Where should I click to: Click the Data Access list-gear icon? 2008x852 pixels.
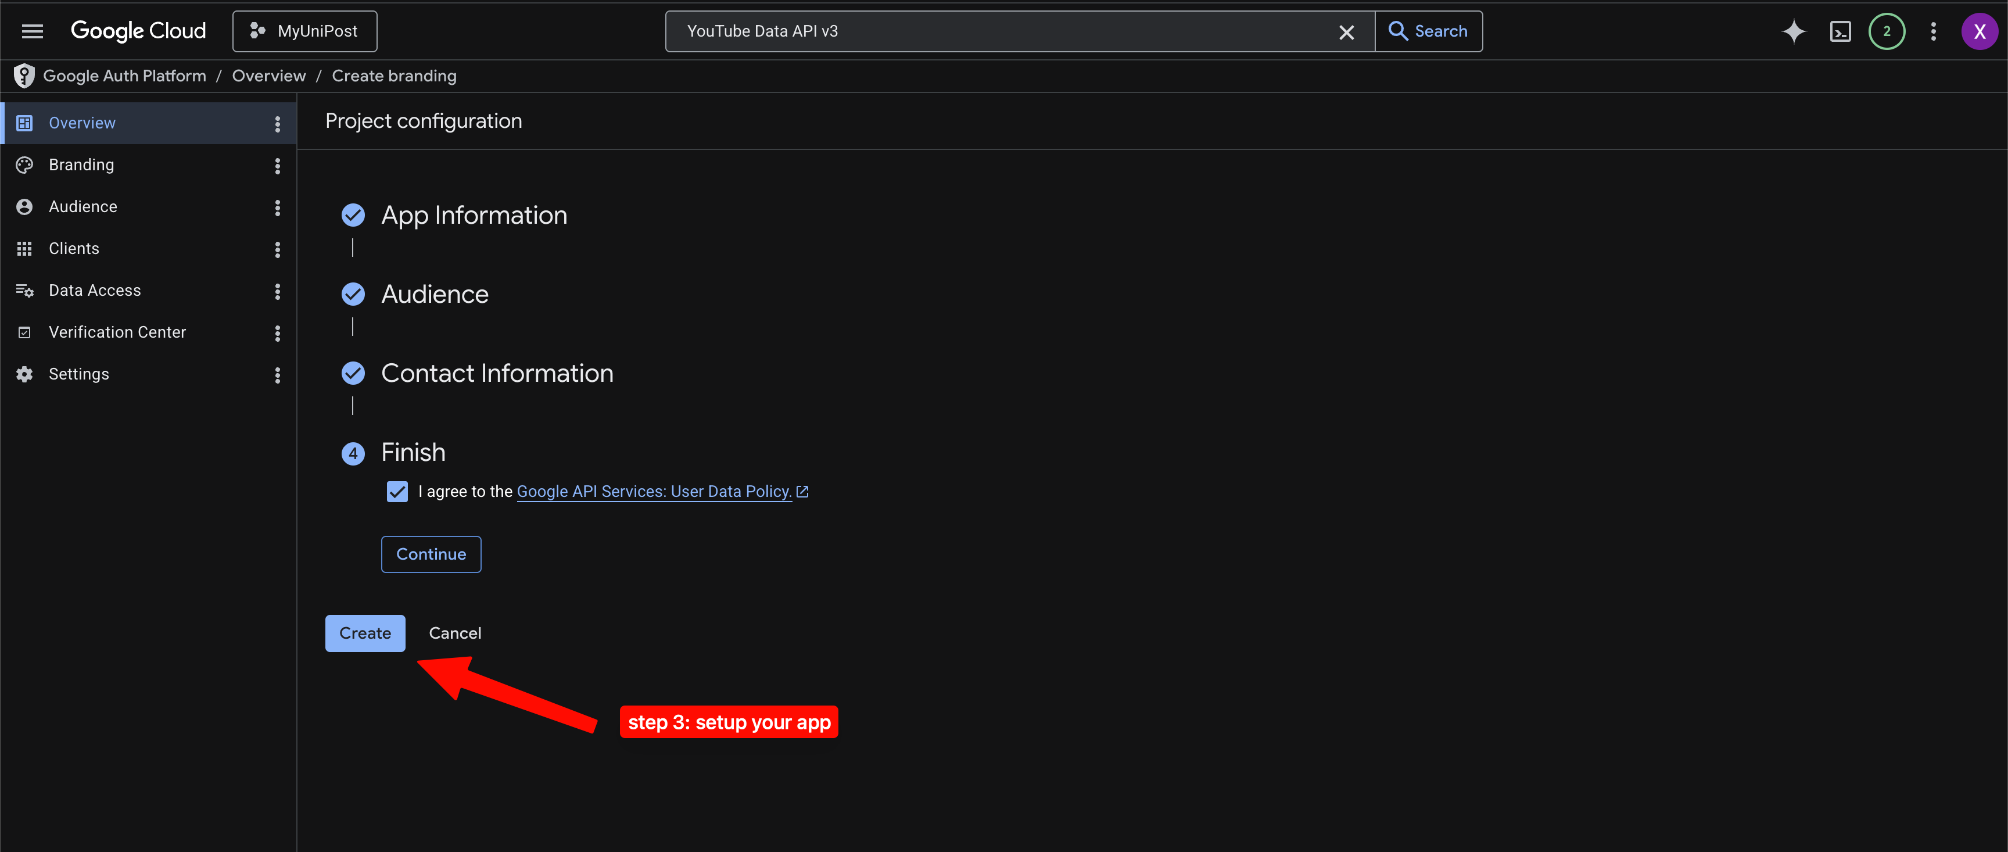point(24,291)
